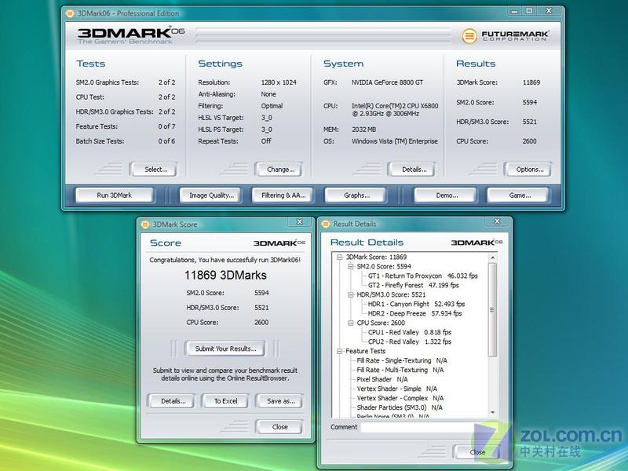Click 1280 x 1024 resolution value
Image resolution: width=628 pixels, height=471 pixels.
279,82
